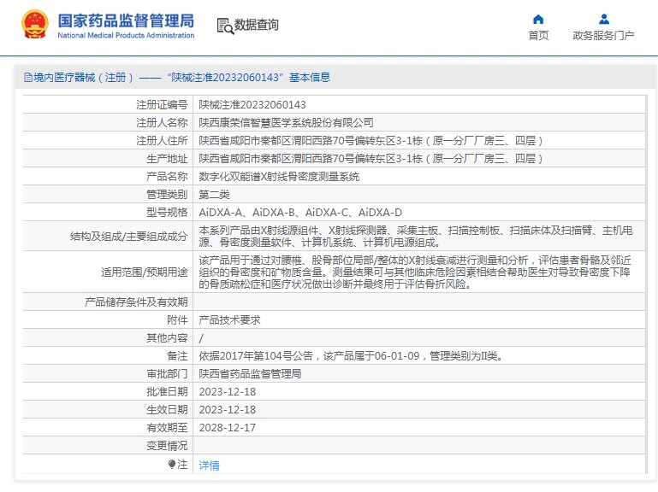Click the national emblem logo
Screen dimensions: 658x492
point(34,25)
